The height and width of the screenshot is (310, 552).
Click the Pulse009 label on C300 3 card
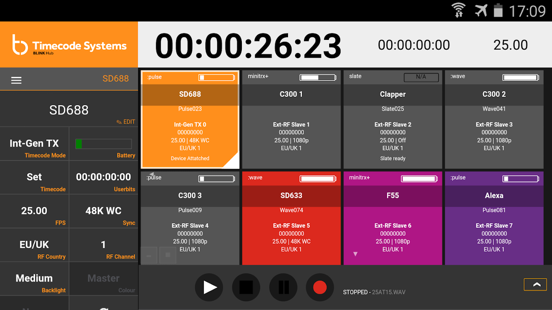[x=190, y=210]
